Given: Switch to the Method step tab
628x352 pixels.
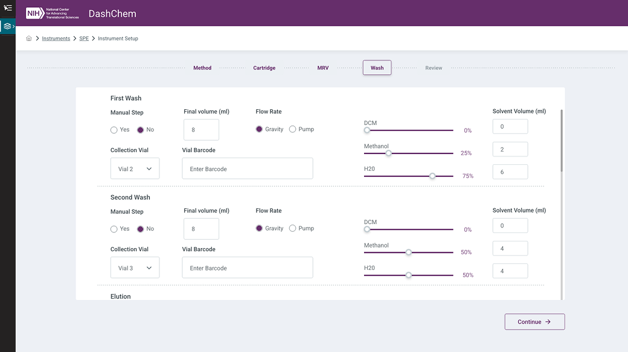Looking at the screenshot, I should [x=202, y=68].
